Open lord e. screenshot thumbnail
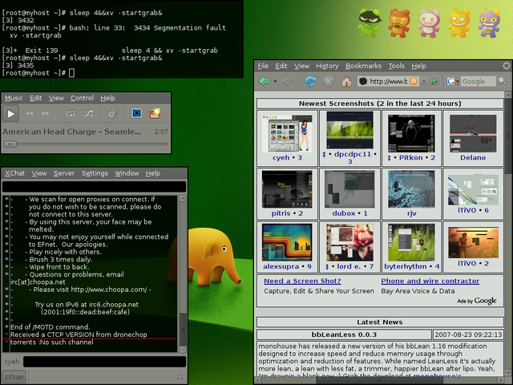The image size is (513, 385). [349, 242]
